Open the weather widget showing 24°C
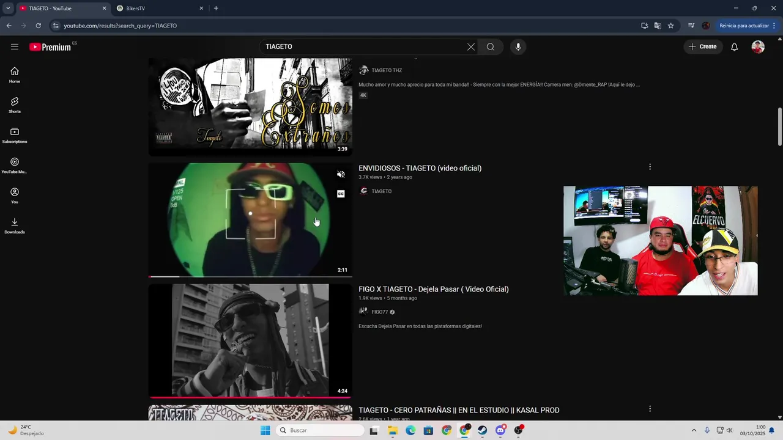The image size is (783, 440). pos(26,430)
